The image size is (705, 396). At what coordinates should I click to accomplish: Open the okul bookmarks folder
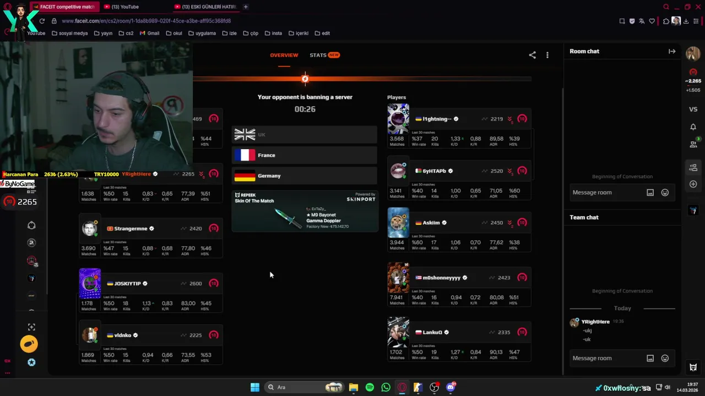click(173, 33)
